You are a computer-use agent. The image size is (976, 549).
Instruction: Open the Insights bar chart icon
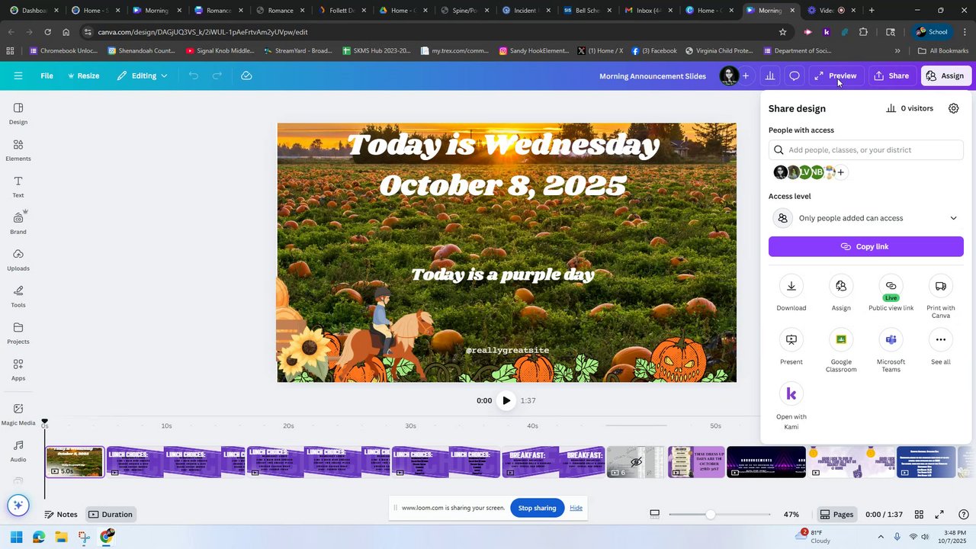pyautogui.click(x=770, y=75)
